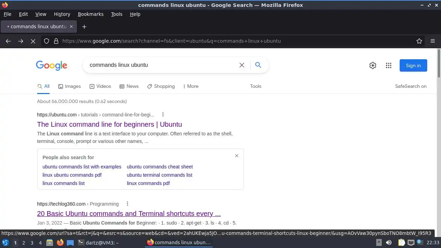Select virtual desktop 1
Screen dimensions: 441x248
[15, 243]
